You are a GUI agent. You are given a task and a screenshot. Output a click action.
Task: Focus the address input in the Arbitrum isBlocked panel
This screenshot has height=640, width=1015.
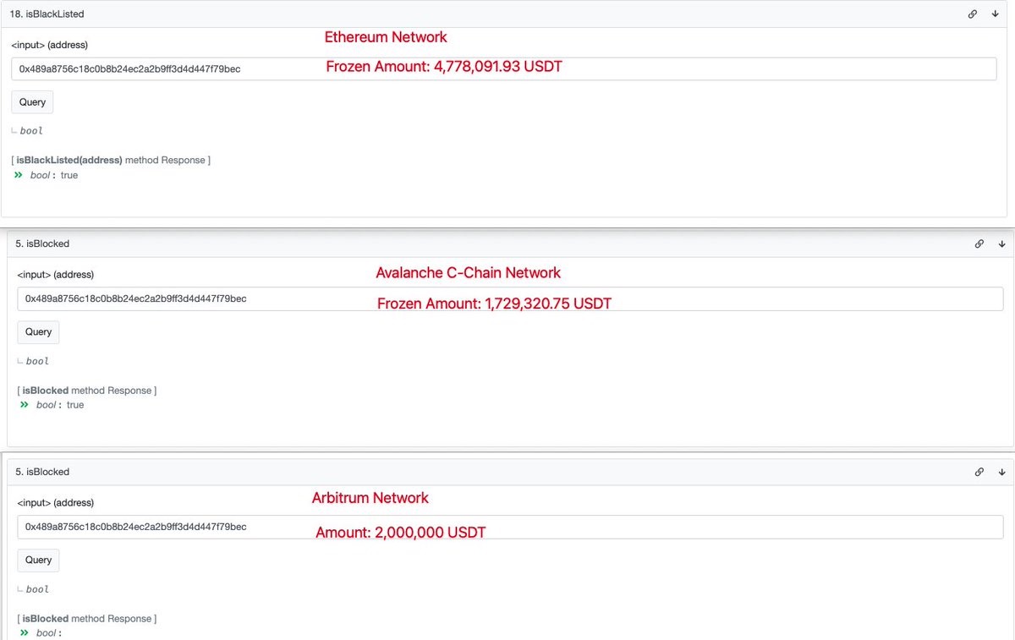tap(510, 527)
